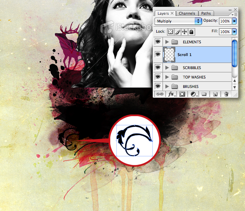Image resolution: width=245 pixels, height=211 pixels.
Task: Hide the SCRIBBLES group
Action: [x=158, y=67]
